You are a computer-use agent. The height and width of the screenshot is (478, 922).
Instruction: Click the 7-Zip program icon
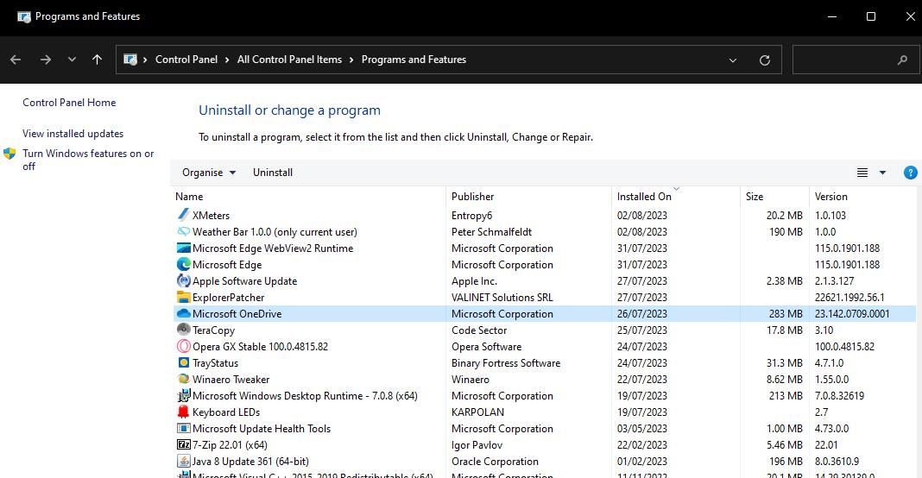tap(184, 445)
